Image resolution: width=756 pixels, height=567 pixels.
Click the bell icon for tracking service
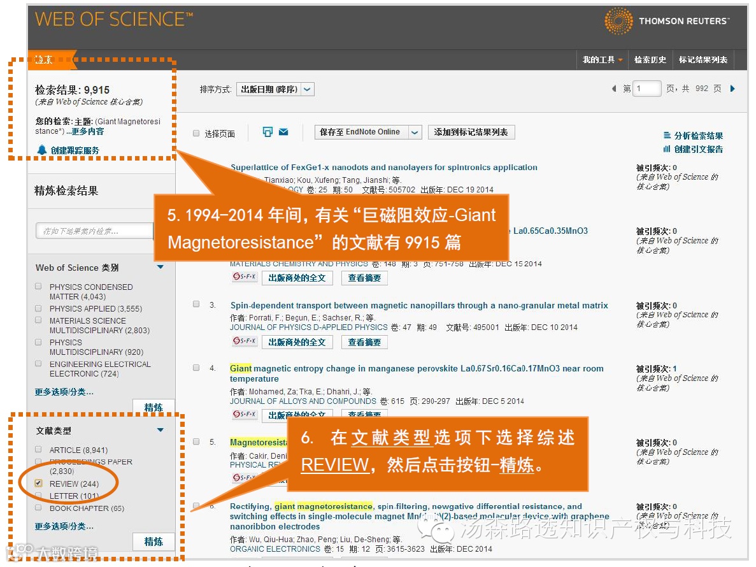coord(42,150)
